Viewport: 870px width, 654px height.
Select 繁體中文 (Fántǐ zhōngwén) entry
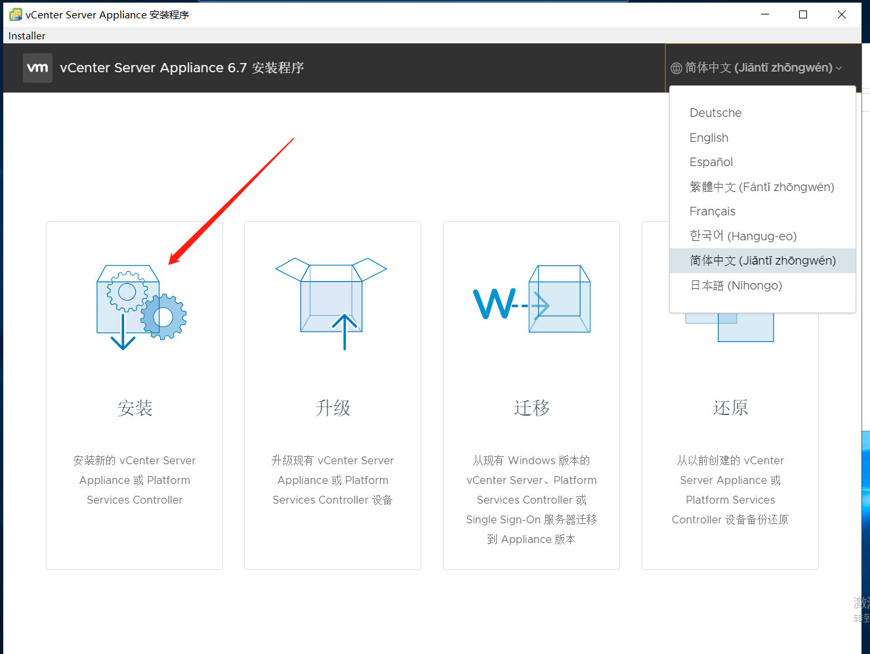click(762, 186)
